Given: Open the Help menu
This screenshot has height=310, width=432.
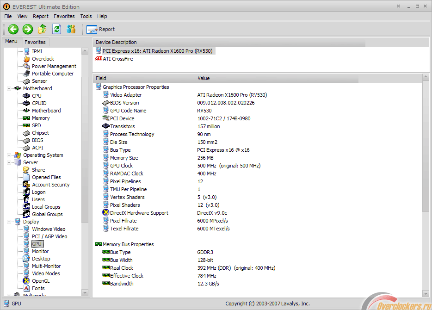Looking at the screenshot, I should 102,16.
